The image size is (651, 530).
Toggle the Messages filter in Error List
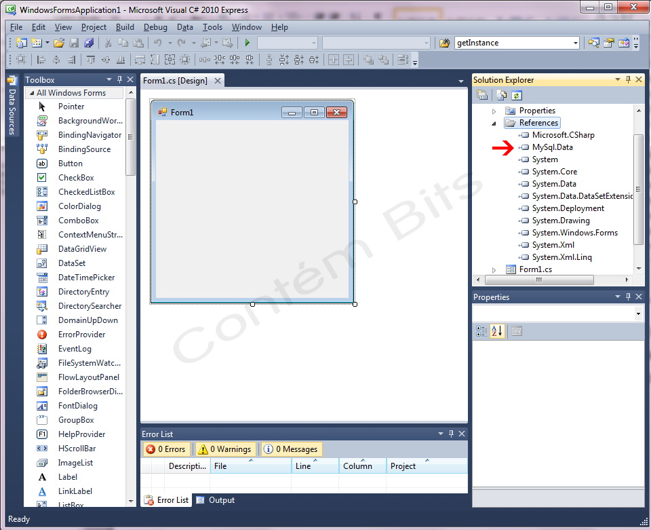tap(291, 449)
